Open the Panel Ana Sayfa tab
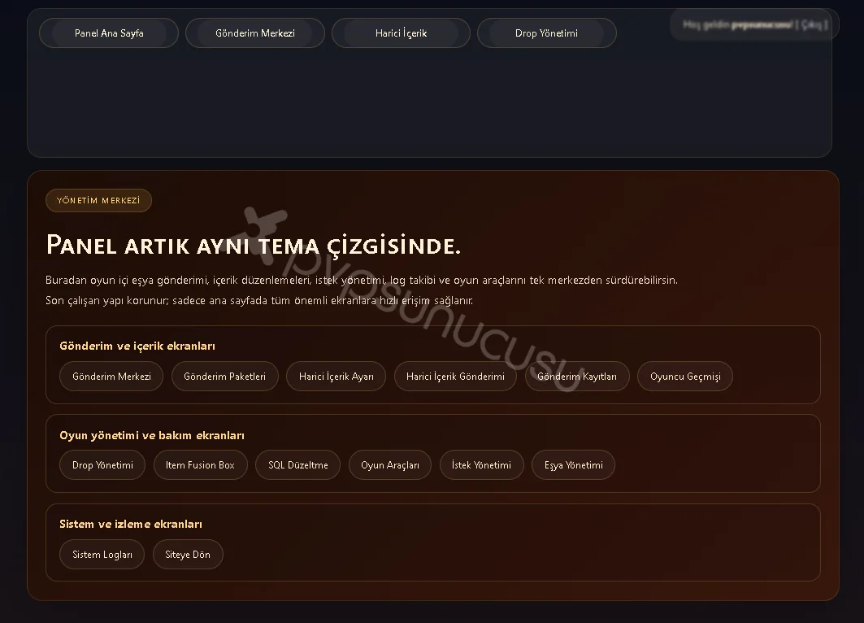The image size is (864, 623). coord(109,33)
